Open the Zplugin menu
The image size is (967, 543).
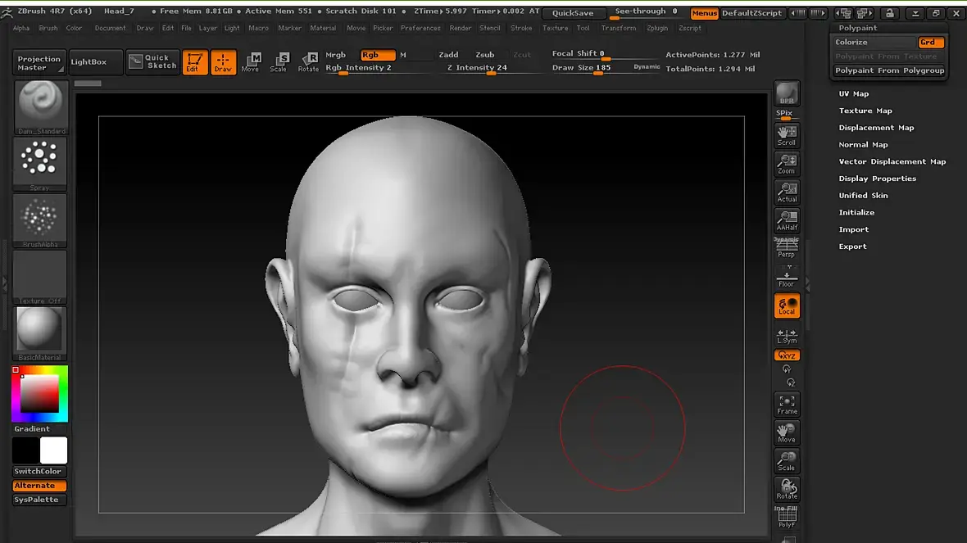pos(656,28)
